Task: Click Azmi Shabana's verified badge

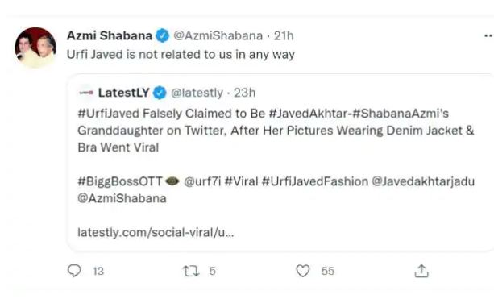Action: pos(163,35)
